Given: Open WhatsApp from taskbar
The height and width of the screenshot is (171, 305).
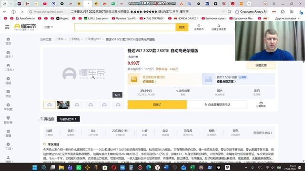Looking at the screenshot, I should (79, 168).
